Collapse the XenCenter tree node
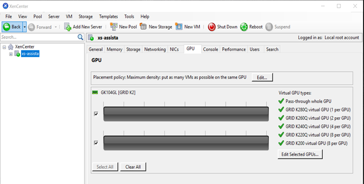This screenshot has height=184, width=364. [x=4, y=47]
